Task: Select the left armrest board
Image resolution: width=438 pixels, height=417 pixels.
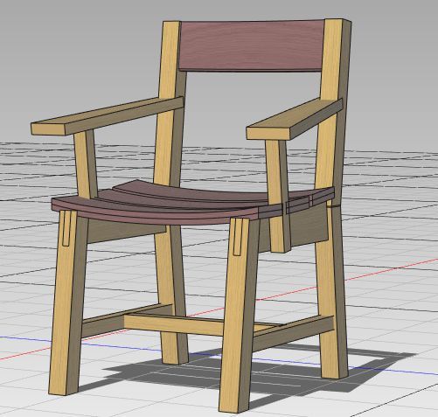Action: click(108, 116)
